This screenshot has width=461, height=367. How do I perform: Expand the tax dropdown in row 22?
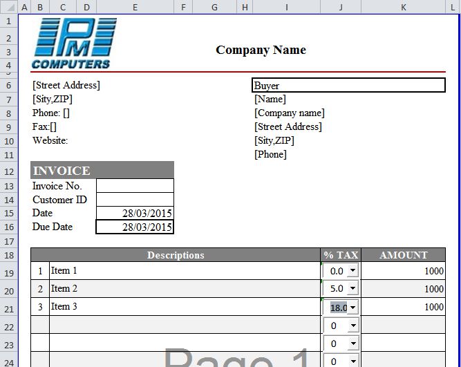pos(352,326)
